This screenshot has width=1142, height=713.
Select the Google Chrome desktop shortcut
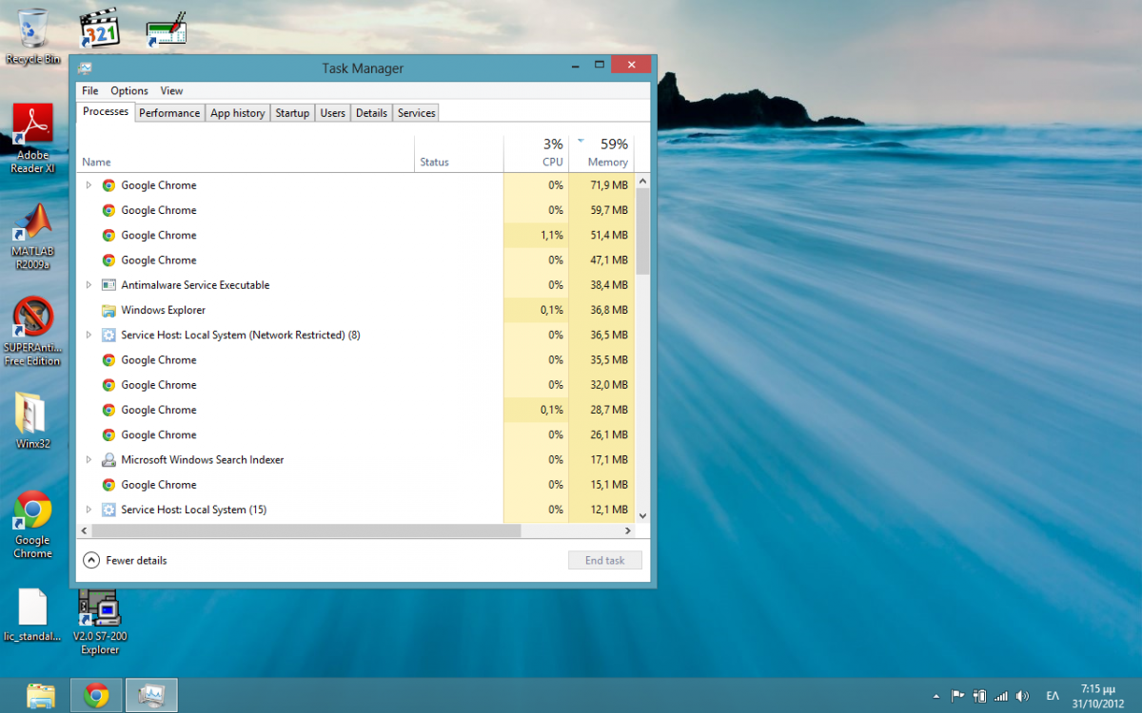click(32, 524)
